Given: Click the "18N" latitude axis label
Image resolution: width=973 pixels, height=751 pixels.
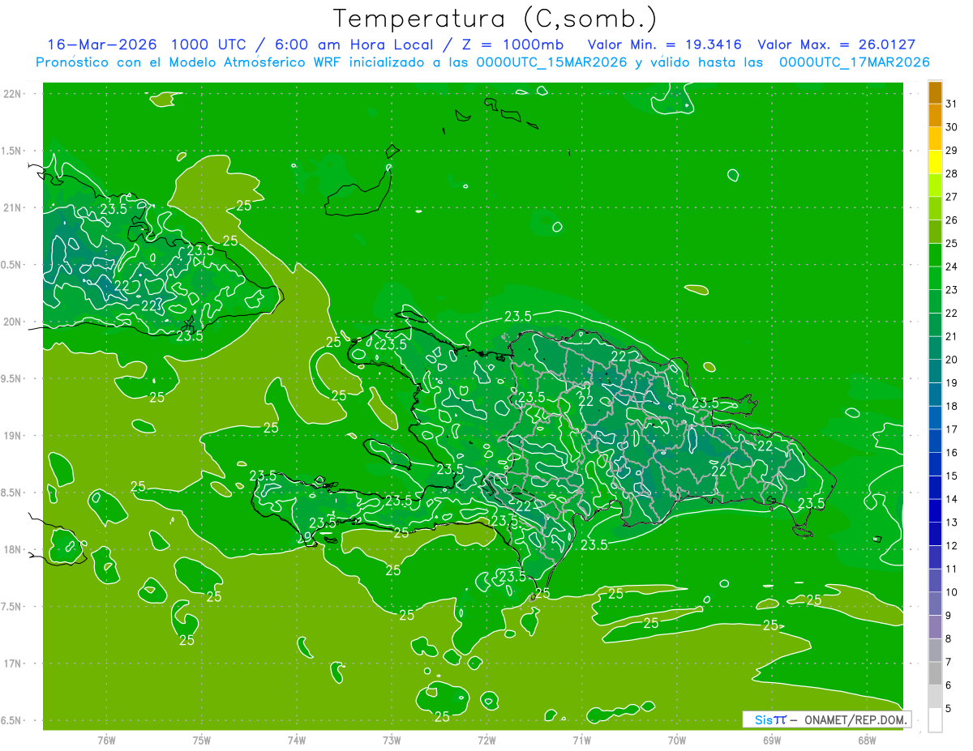Looking at the screenshot, I should [x=13, y=550].
